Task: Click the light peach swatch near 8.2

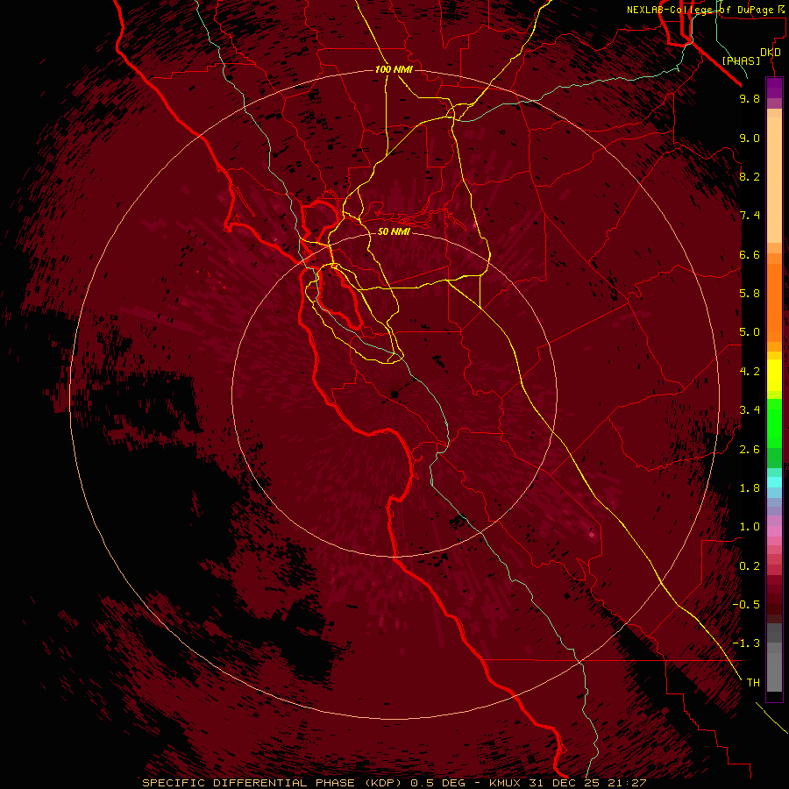Action: (x=774, y=180)
